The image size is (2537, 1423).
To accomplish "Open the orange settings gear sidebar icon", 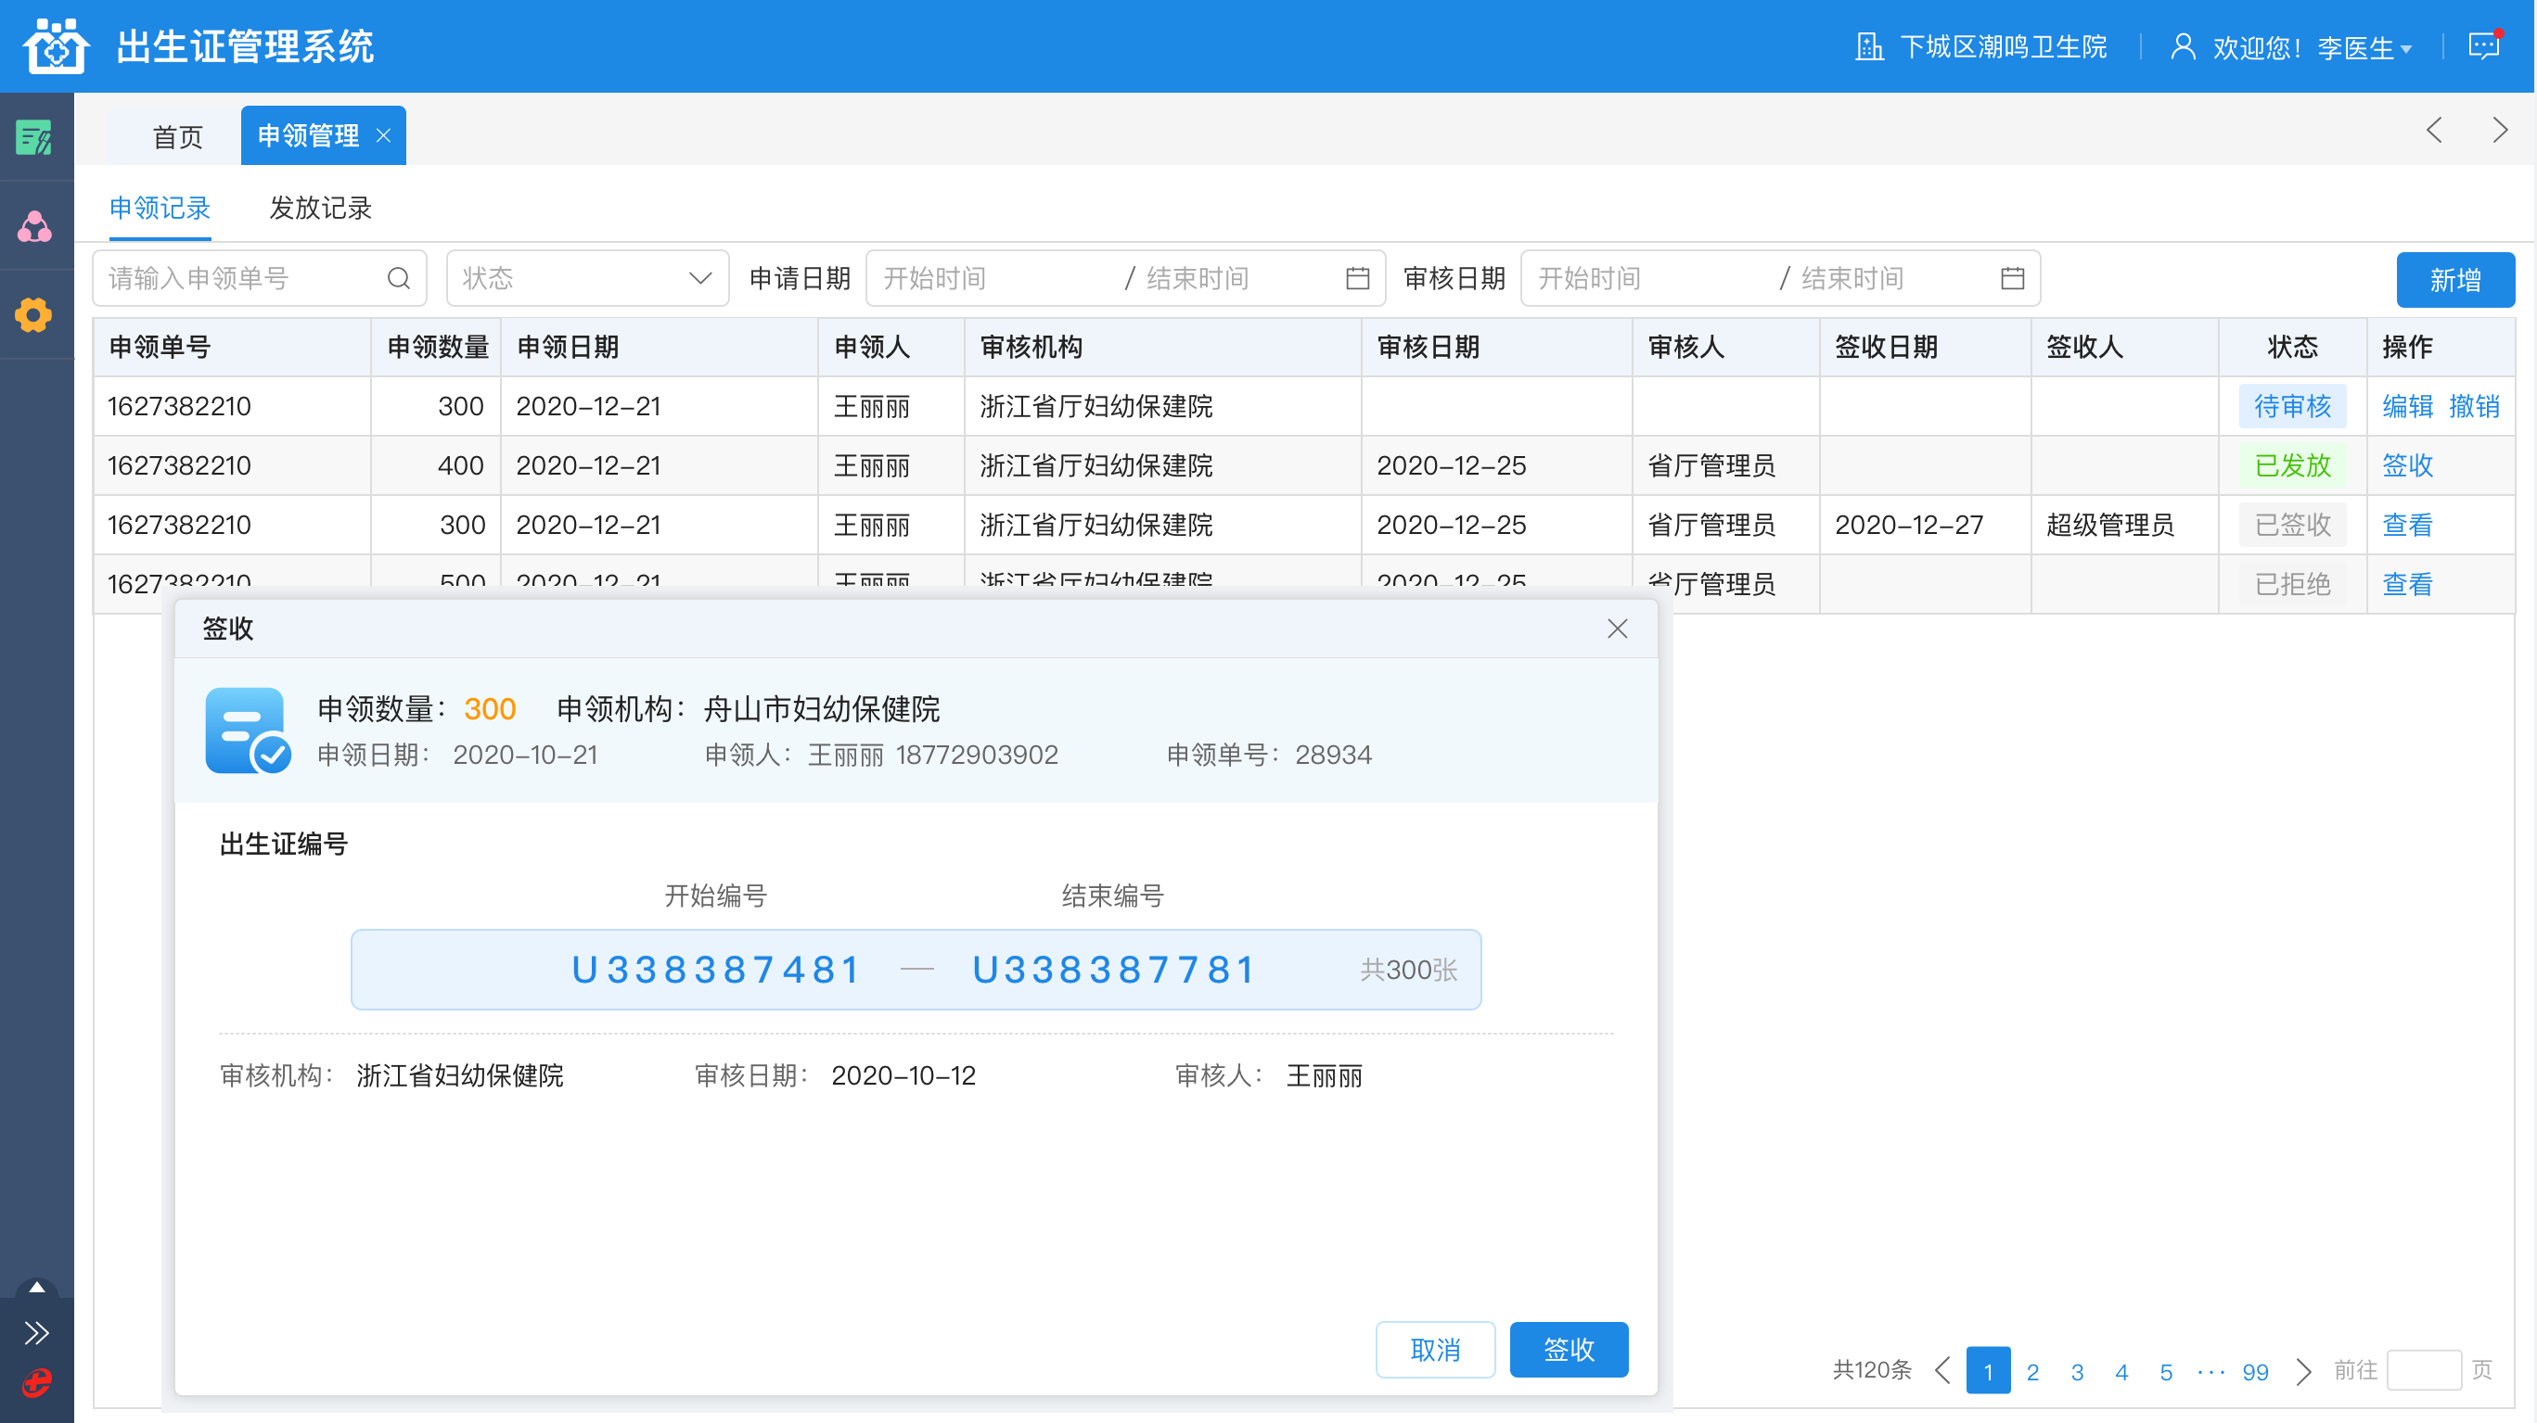I will (34, 315).
